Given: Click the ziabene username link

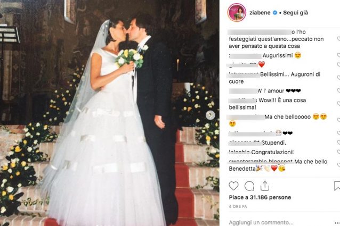Looking at the screenshot, I should coord(260,13).
